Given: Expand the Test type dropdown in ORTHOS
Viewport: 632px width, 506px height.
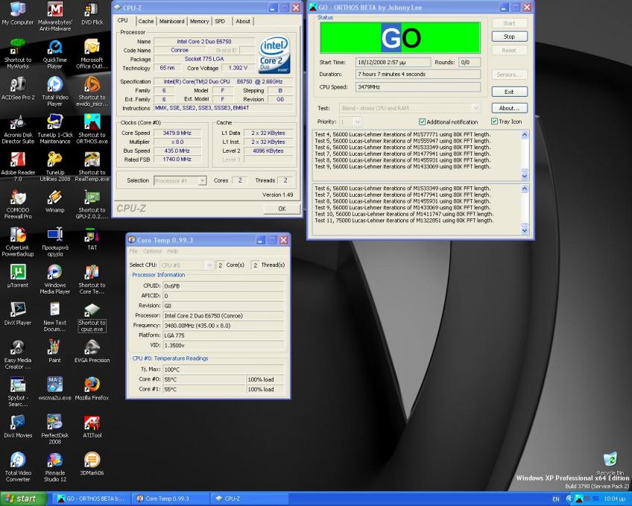Looking at the screenshot, I should pyautogui.click(x=476, y=108).
